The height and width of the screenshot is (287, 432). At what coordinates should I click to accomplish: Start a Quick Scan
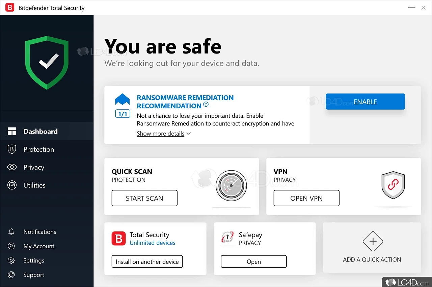click(x=144, y=198)
